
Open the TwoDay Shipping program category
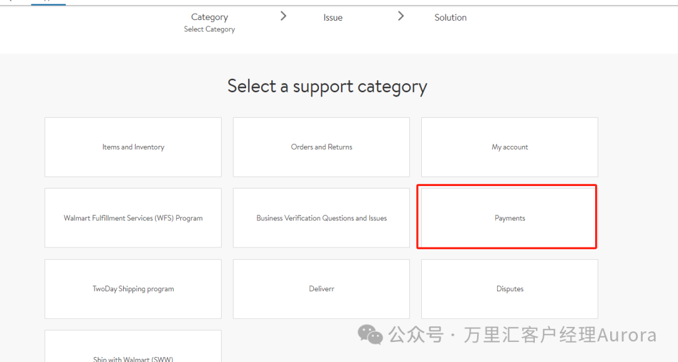tap(132, 289)
